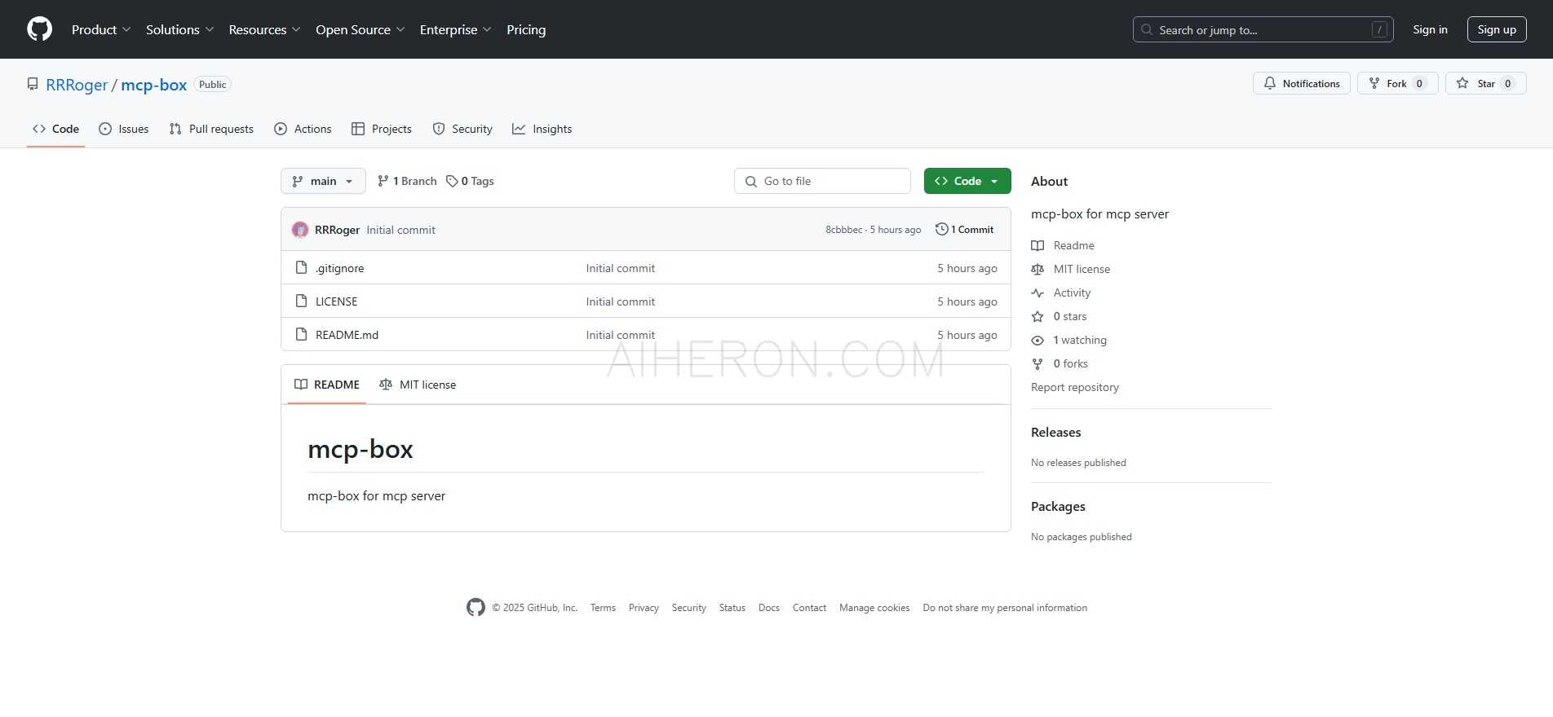
Task: Switch to the Actions tab
Action: click(x=303, y=129)
